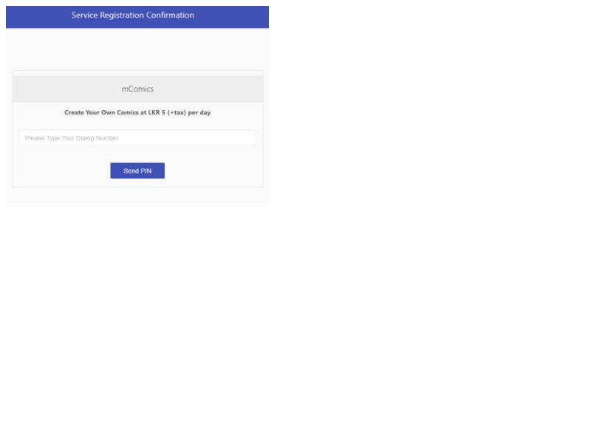Click the 'PIN' word on the blue button

[146, 171]
